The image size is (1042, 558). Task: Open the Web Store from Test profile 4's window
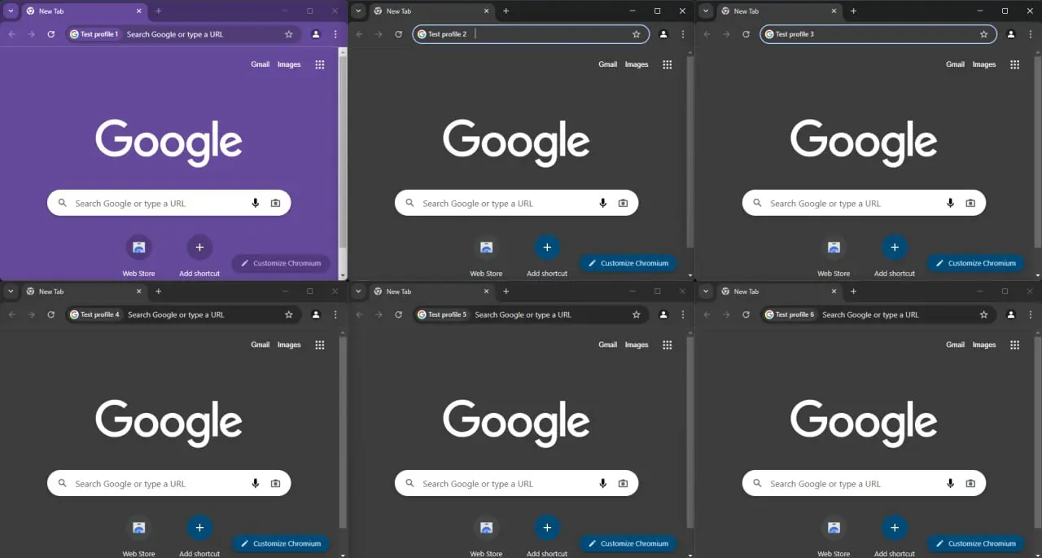[x=138, y=528]
